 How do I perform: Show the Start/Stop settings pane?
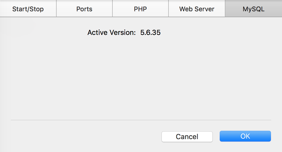point(28,9)
